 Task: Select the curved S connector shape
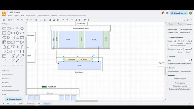[13, 56]
